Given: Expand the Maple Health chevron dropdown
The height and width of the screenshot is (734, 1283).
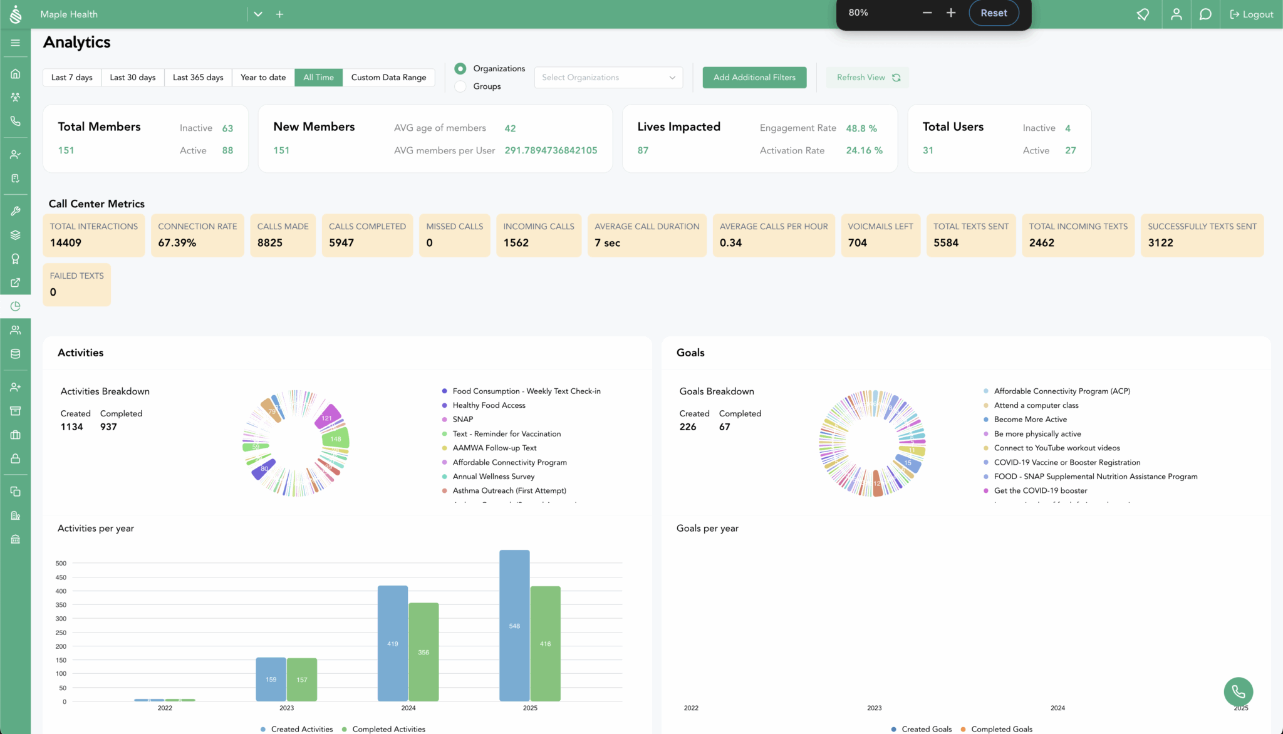Looking at the screenshot, I should [x=257, y=14].
